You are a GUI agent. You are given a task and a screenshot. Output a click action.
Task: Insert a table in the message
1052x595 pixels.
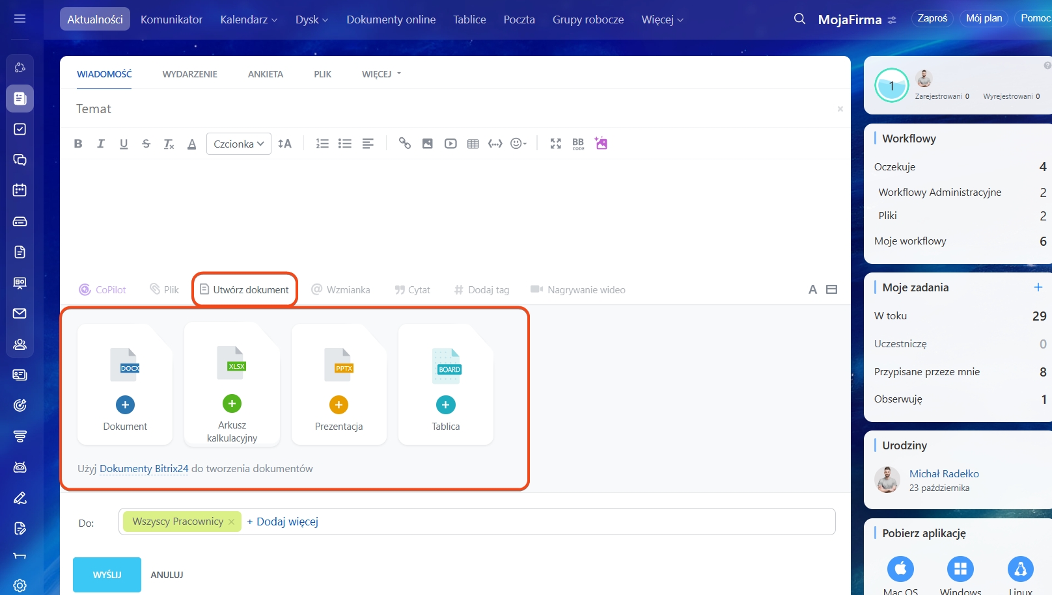(473, 144)
